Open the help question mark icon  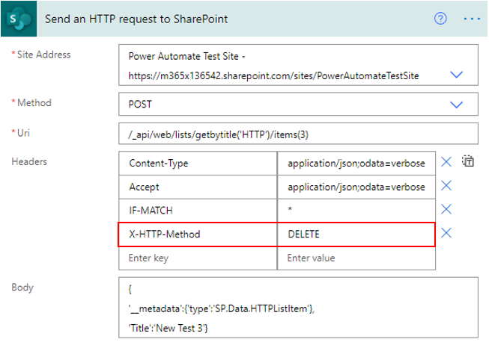point(440,19)
